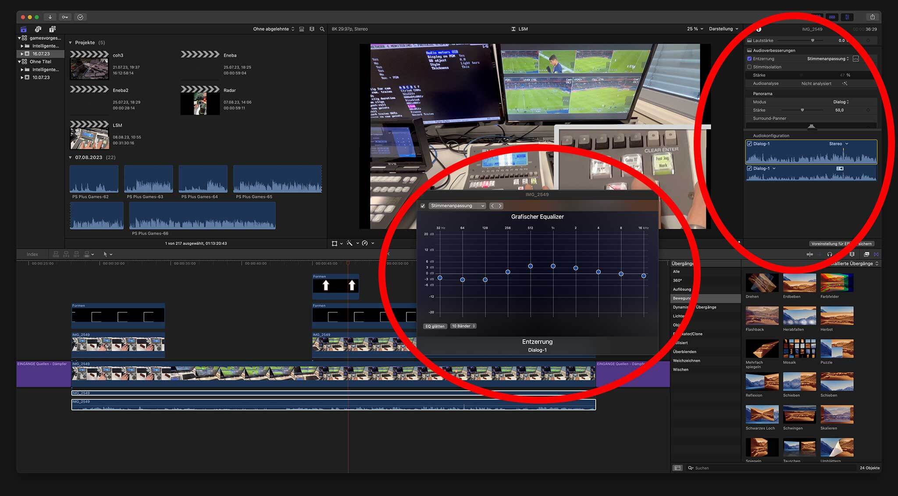
Task: Click the Voreinstellung für Effekt sichern button
Action: pyautogui.click(x=841, y=243)
